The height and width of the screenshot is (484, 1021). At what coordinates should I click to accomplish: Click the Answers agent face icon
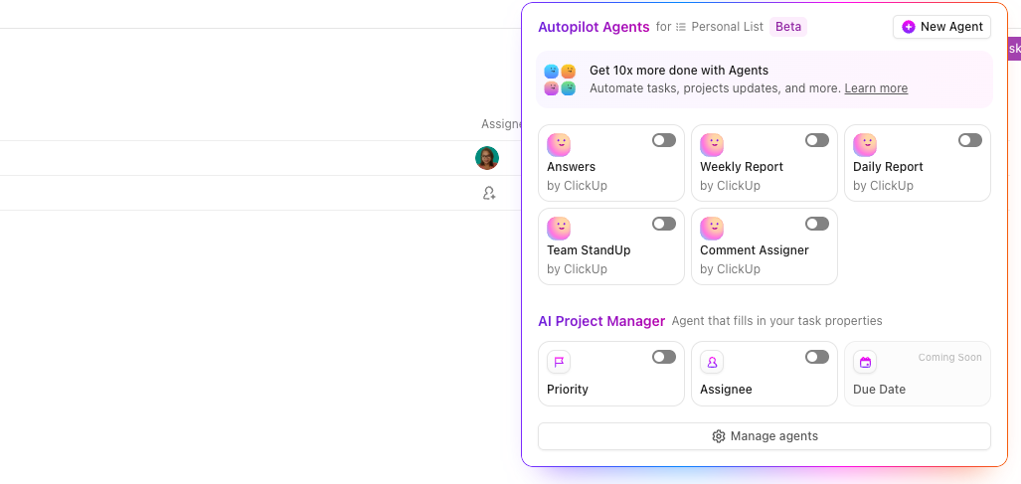(x=559, y=145)
